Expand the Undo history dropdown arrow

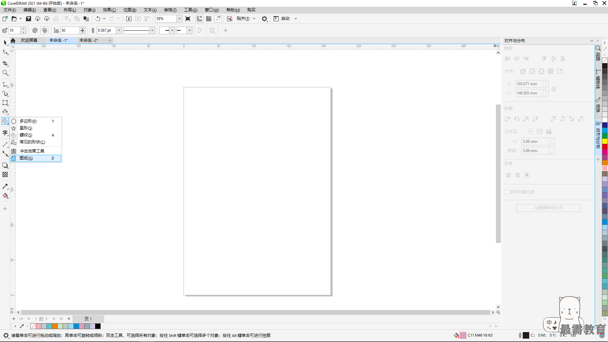tap(104, 19)
